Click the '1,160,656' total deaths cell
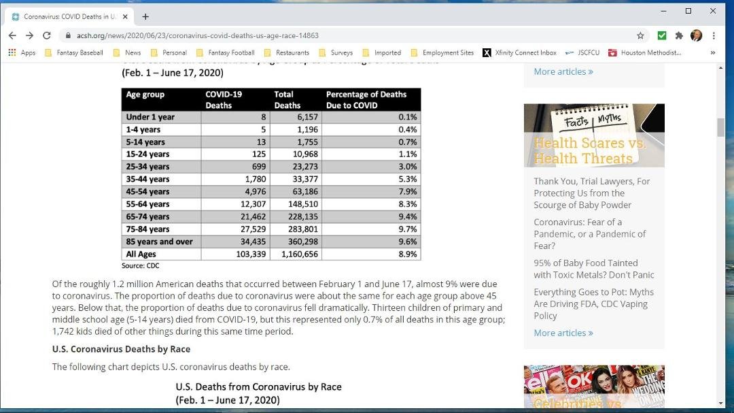Viewport: 734px width, 413px height. coord(300,254)
